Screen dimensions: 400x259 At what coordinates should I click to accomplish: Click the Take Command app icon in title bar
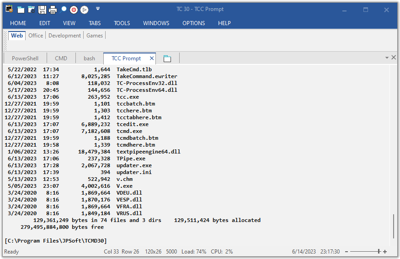pos(9,9)
